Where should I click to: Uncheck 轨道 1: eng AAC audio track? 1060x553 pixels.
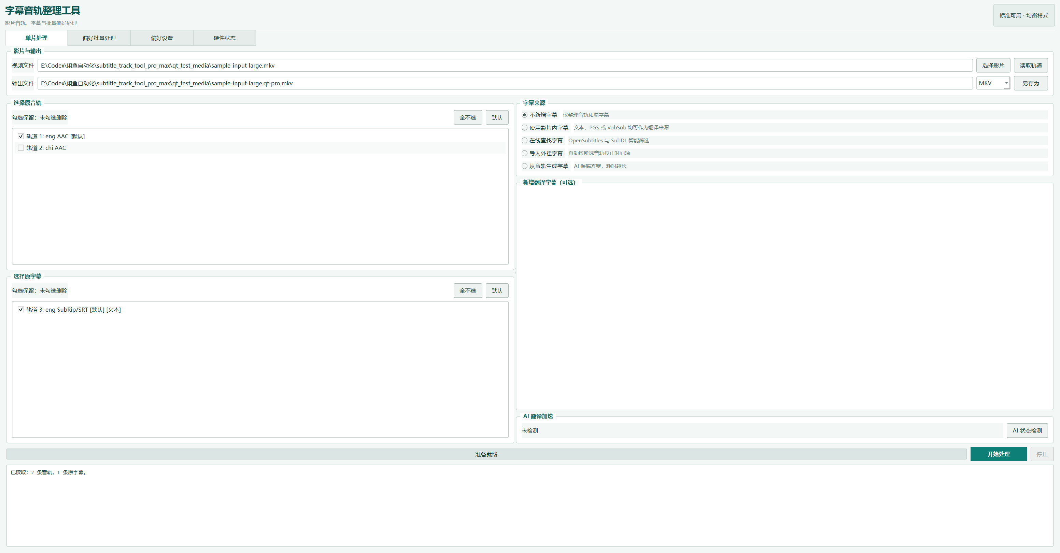pos(20,136)
